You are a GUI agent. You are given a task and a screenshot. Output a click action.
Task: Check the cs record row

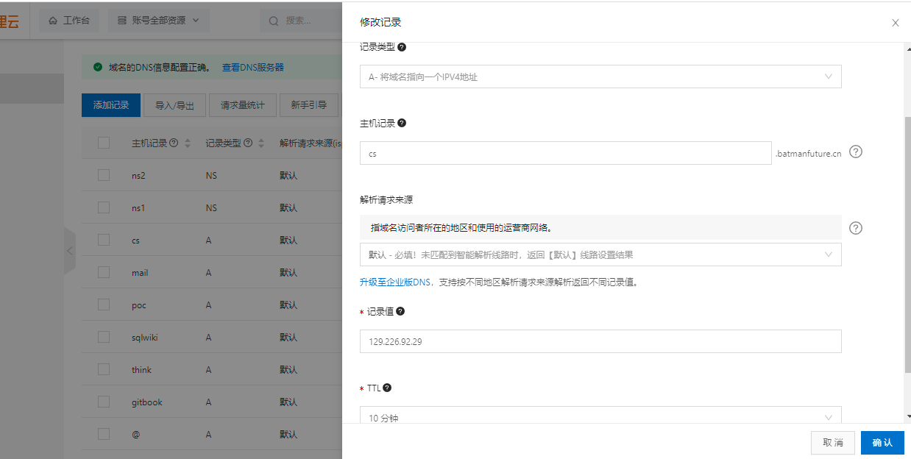(104, 241)
